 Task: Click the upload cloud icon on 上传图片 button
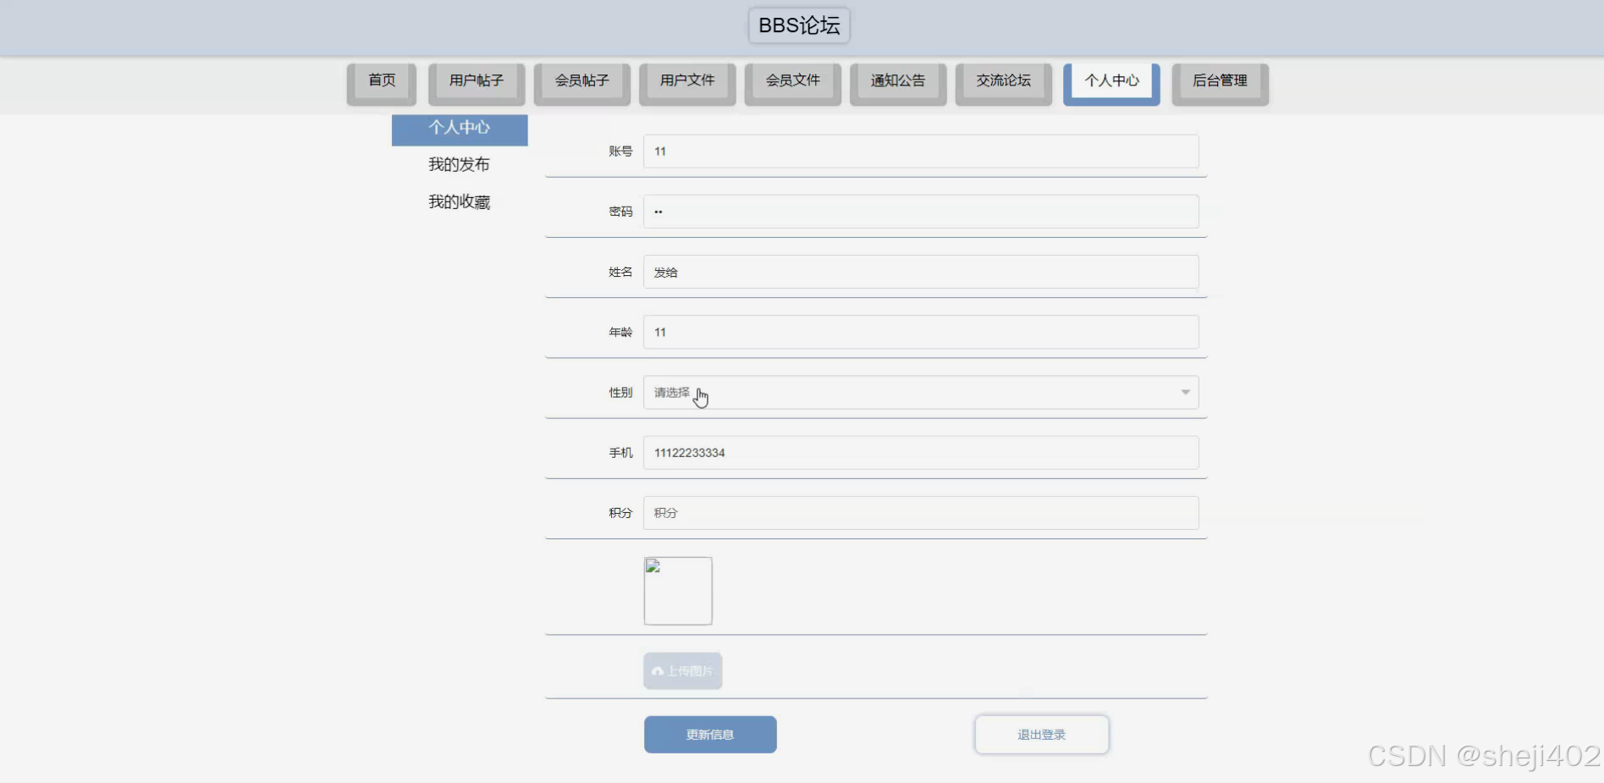pos(658,670)
